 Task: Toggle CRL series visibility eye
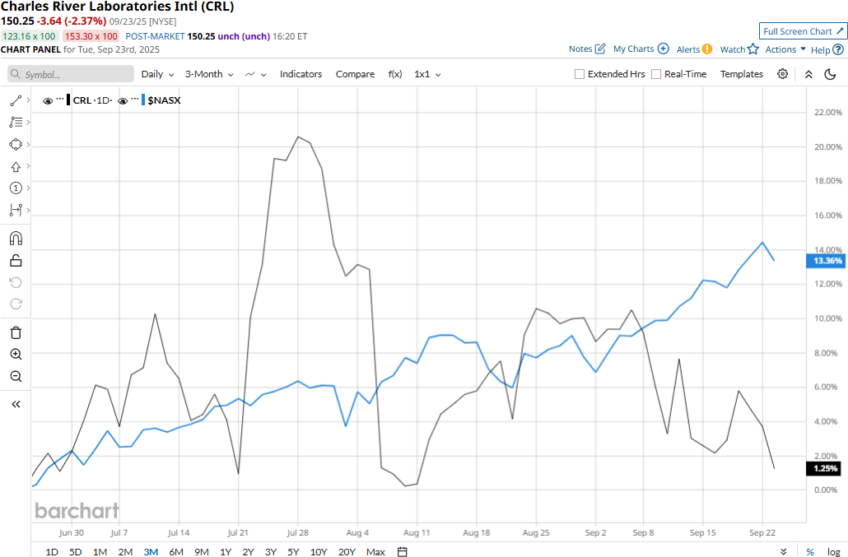(48, 101)
